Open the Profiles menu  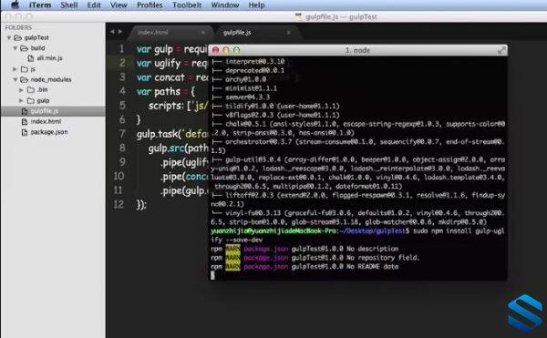click(150, 5)
